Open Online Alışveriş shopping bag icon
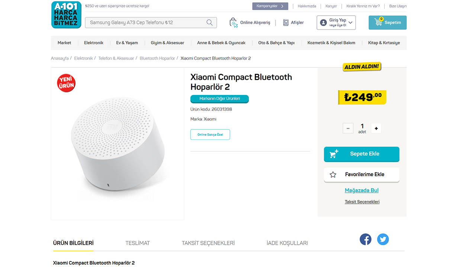Viewport: 476px width, 267px height. (234, 23)
